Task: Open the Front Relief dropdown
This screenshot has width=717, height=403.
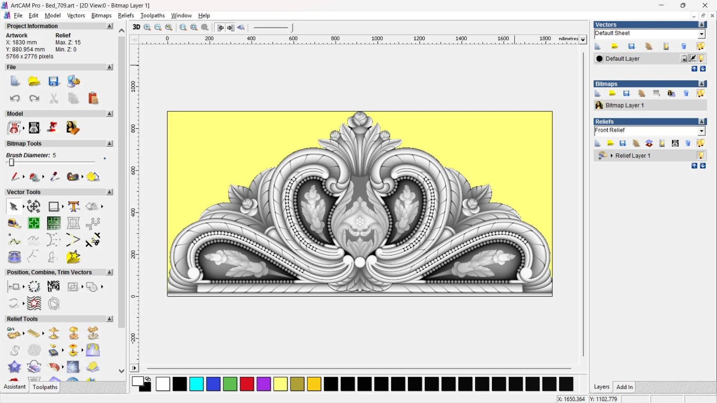Action: [x=701, y=131]
